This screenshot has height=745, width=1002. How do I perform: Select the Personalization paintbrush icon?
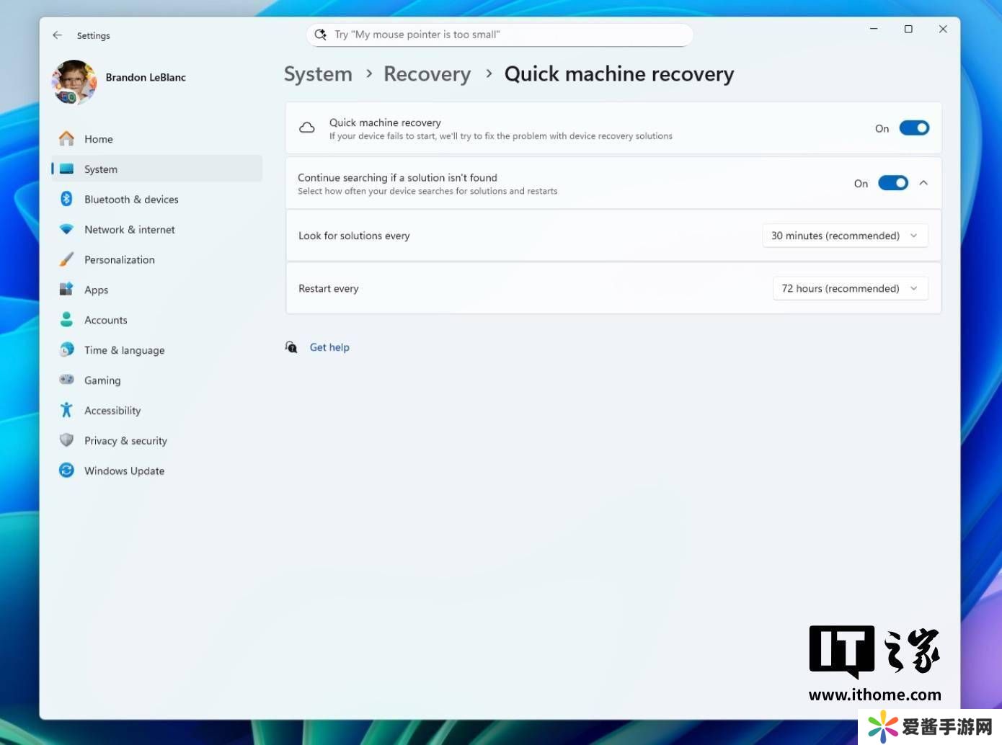coord(66,260)
